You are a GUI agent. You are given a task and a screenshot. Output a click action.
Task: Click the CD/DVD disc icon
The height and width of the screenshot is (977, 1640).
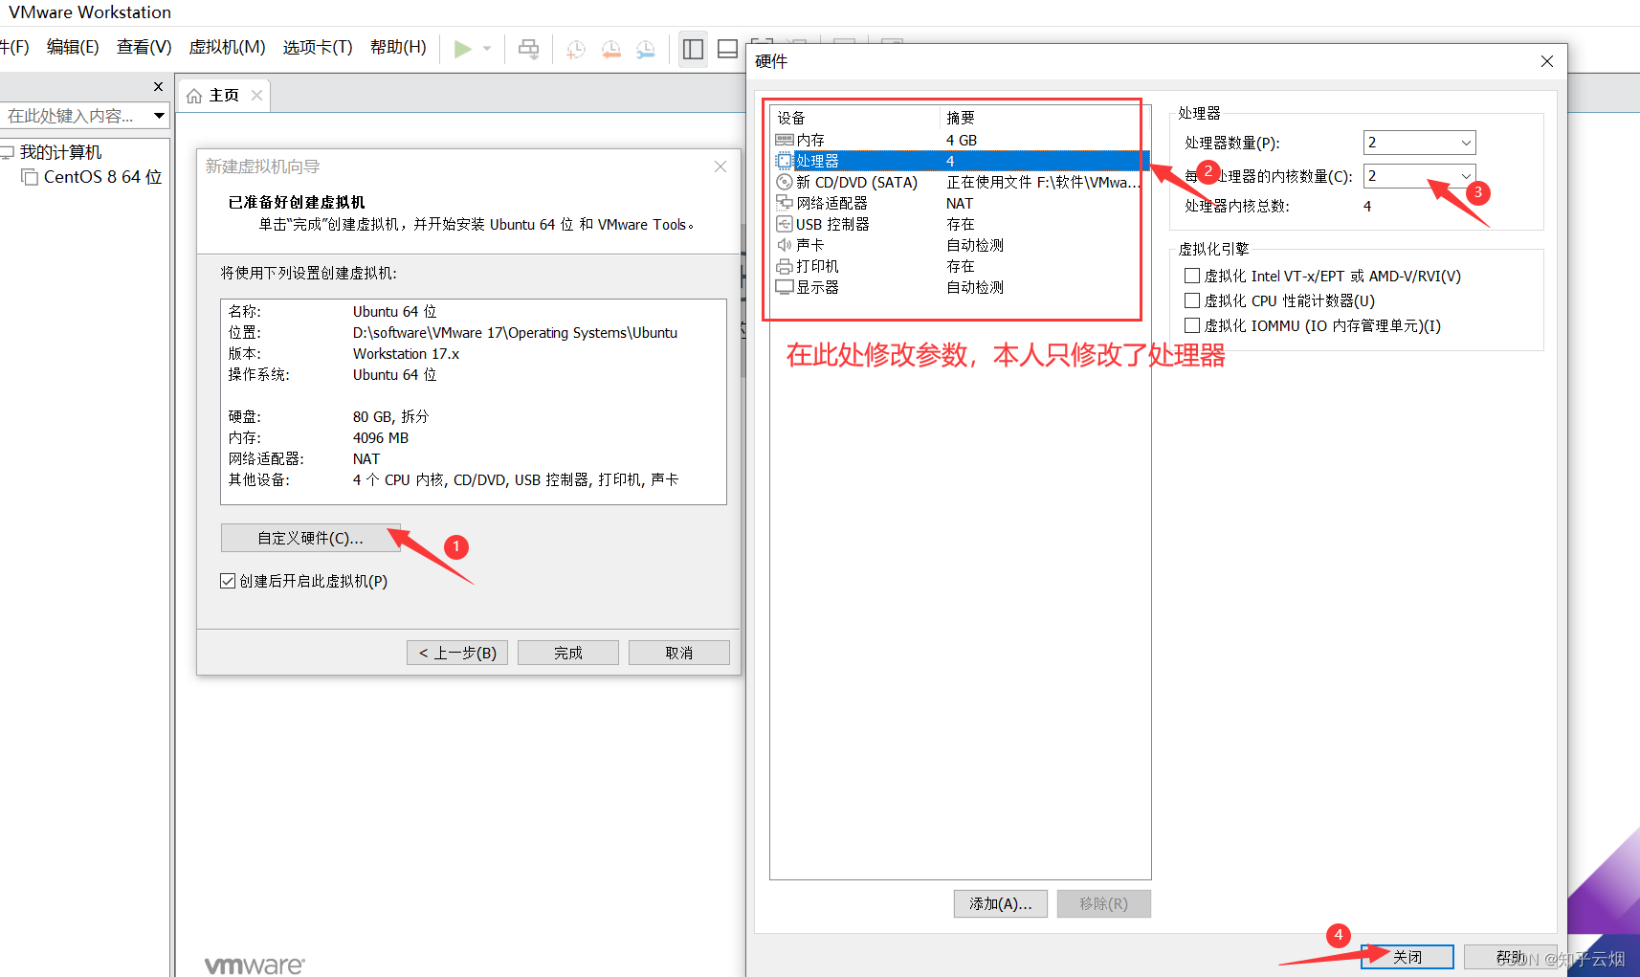[784, 182]
